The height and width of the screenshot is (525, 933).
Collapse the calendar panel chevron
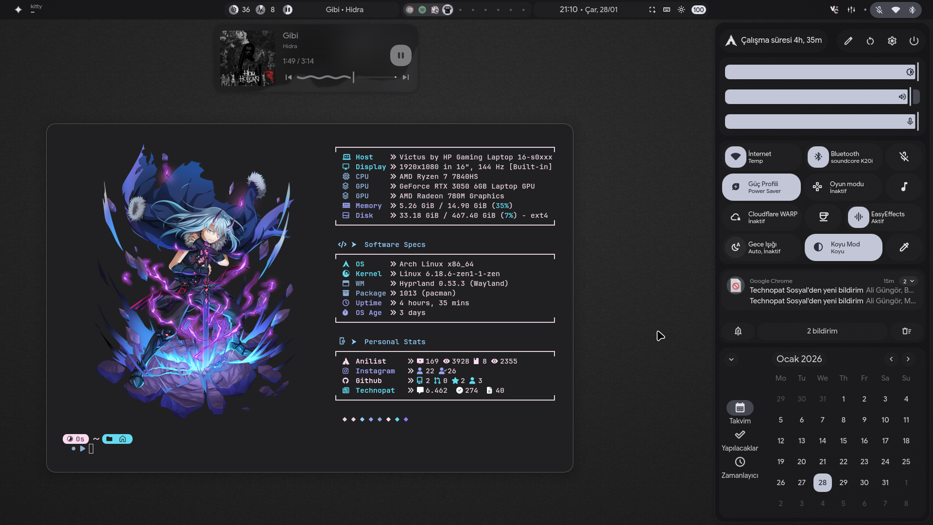click(731, 359)
